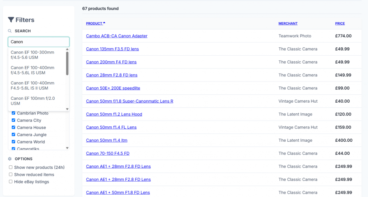The height and width of the screenshot is (197, 368).
Task: Open Canon 50mm f1.4 ltm link
Action: [106, 140]
